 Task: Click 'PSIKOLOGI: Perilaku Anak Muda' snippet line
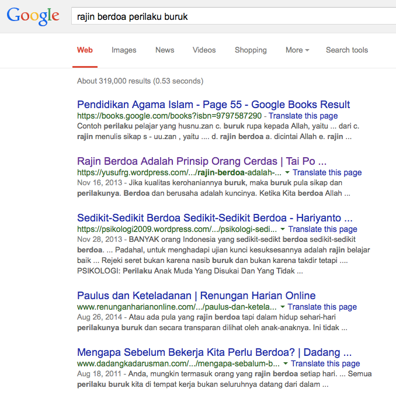pyautogui.click(x=190, y=271)
